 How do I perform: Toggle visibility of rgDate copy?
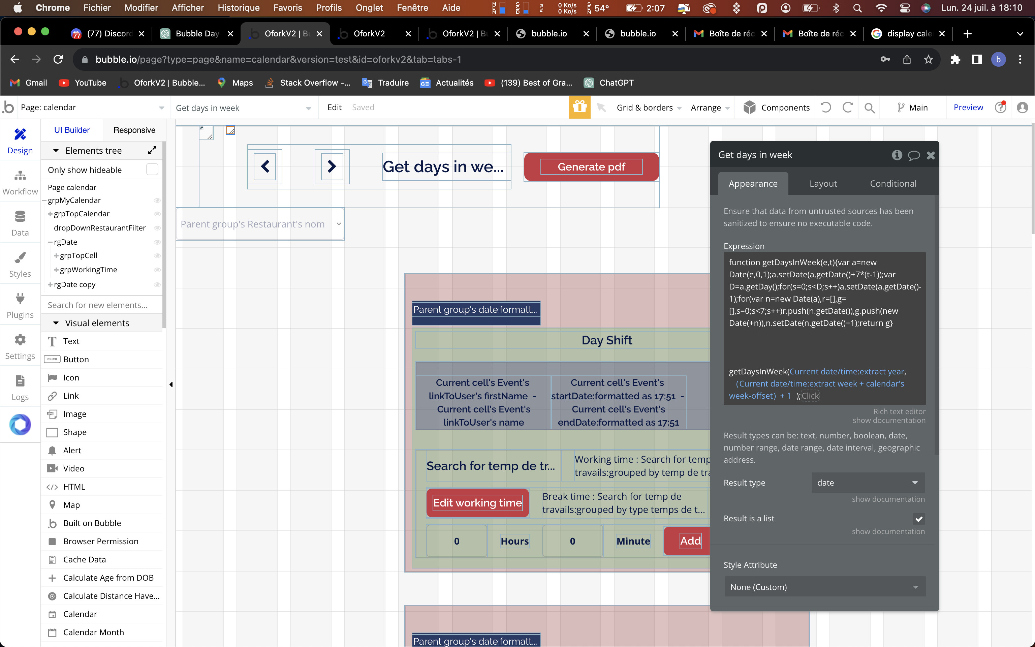[x=157, y=284]
